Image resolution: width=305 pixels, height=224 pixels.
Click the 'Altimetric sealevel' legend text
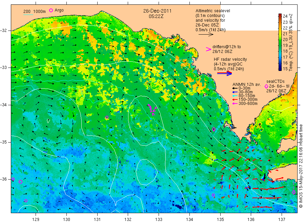pyautogui.click(x=212, y=11)
